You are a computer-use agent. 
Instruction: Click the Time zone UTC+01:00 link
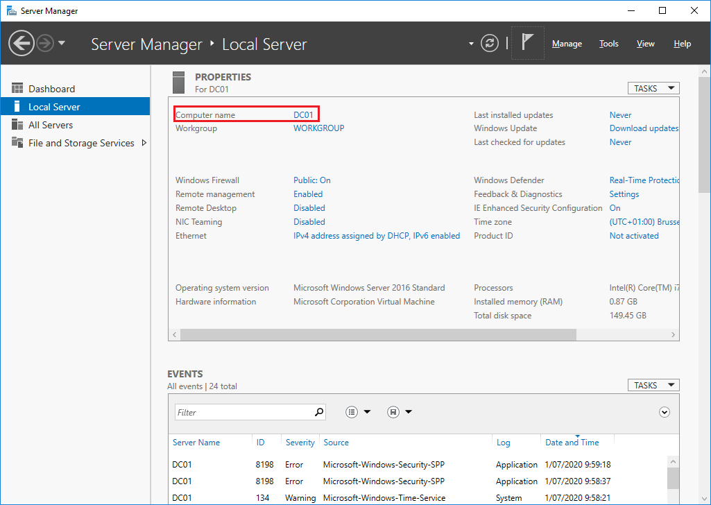[644, 222]
